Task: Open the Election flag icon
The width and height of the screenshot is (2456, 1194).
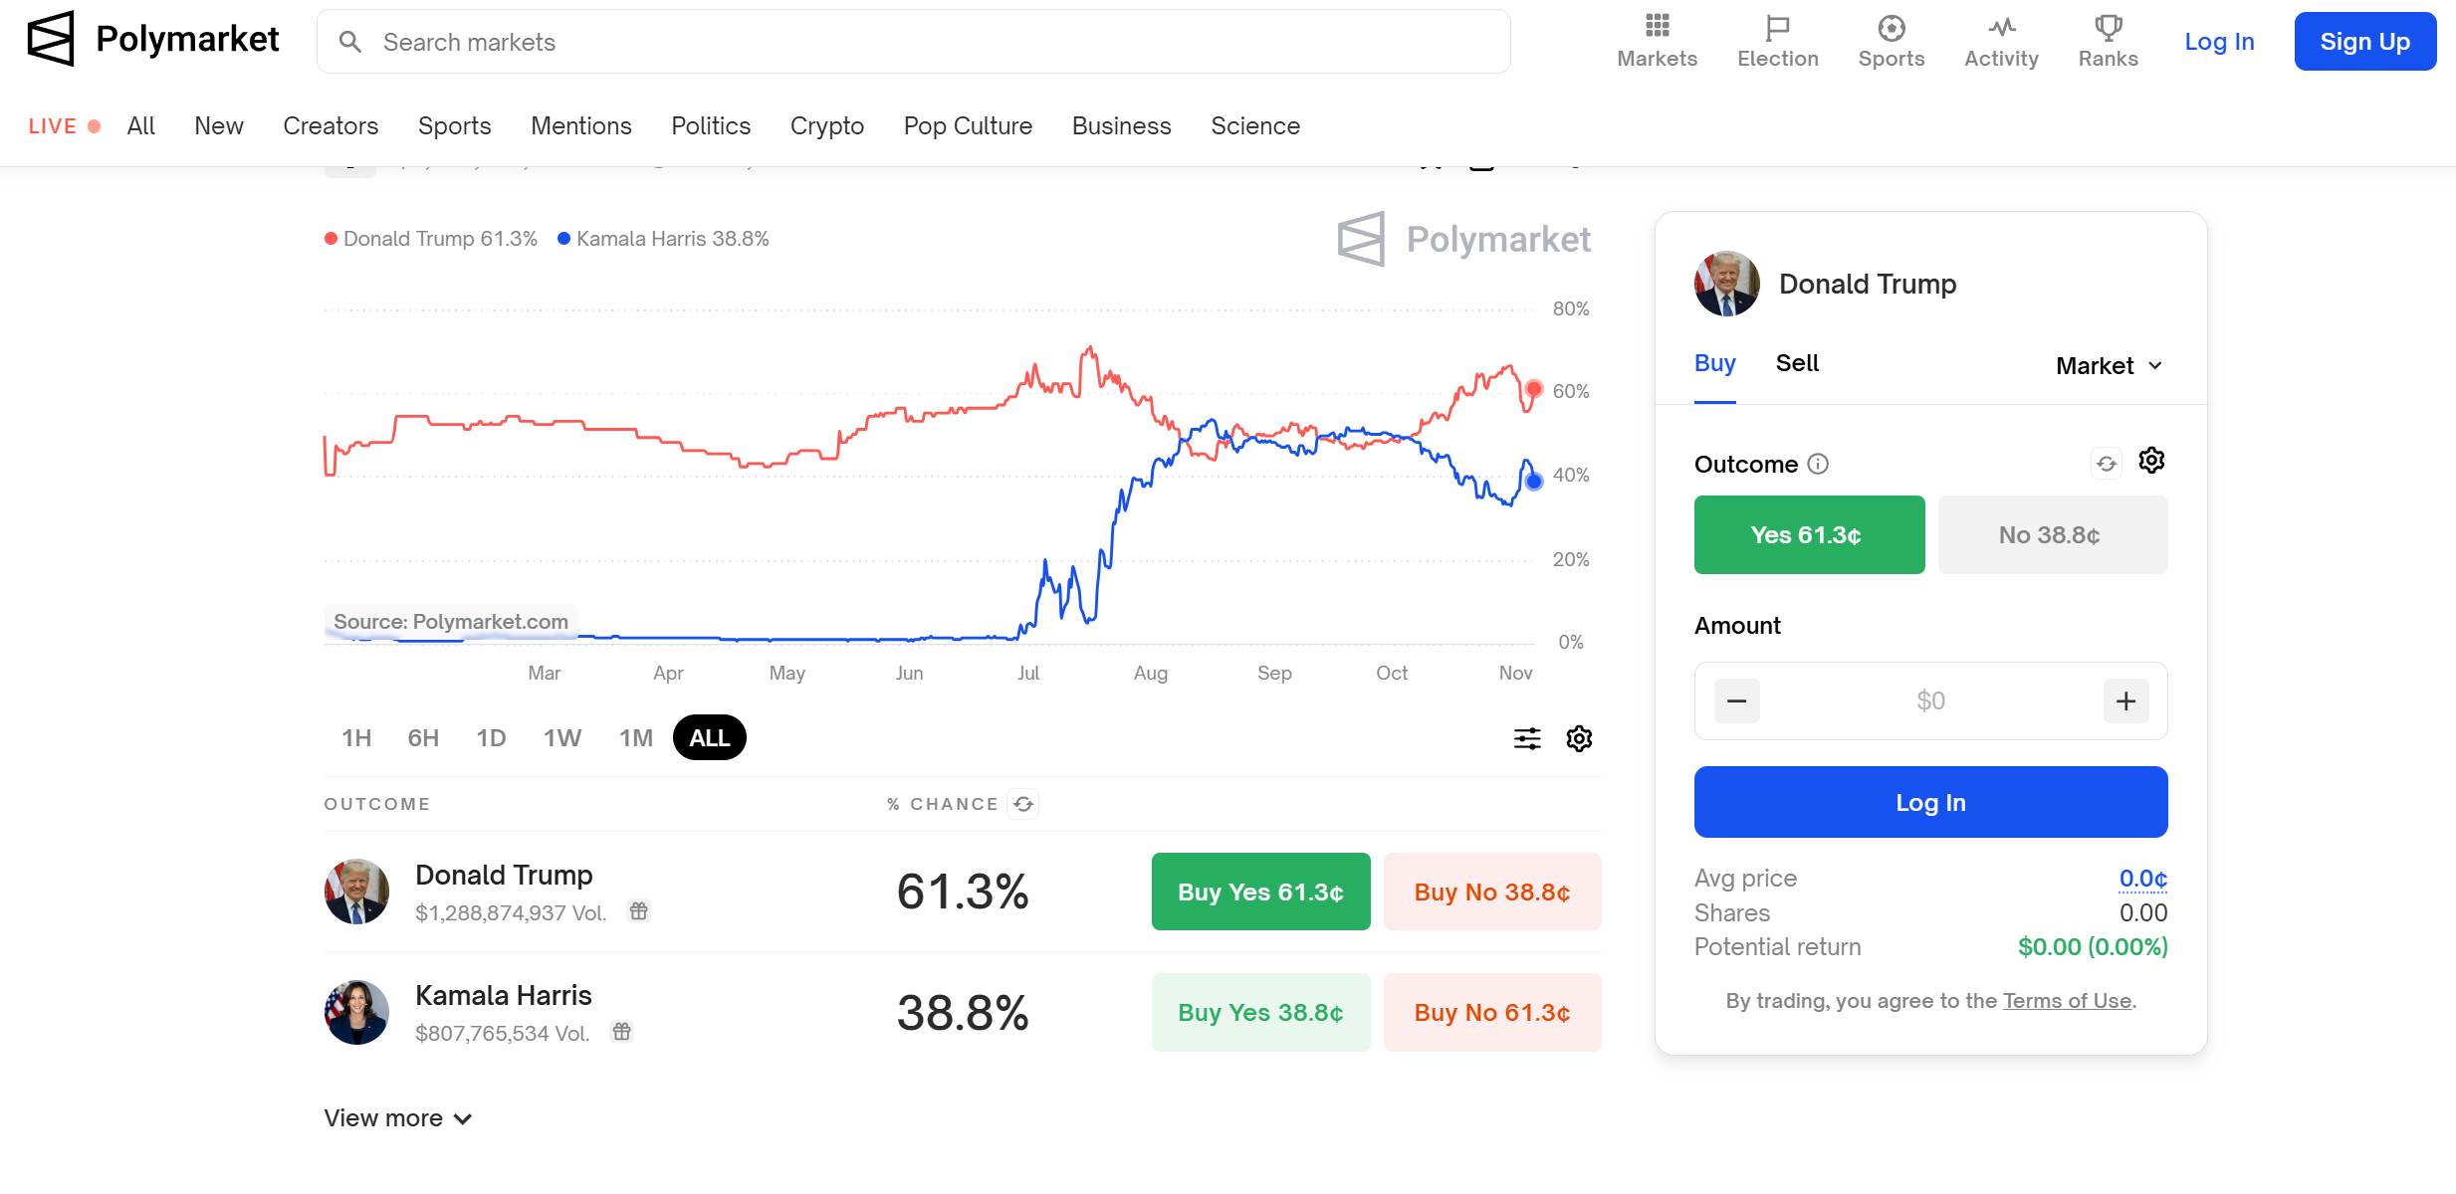Action: point(1777,27)
